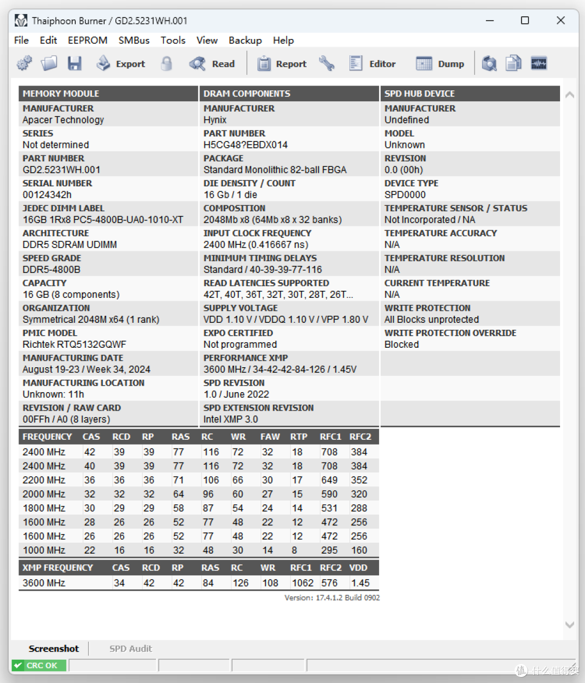Viewport: 585px width, 683px height.
Task: Open the EEPROM menu
Action: click(88, 40)
